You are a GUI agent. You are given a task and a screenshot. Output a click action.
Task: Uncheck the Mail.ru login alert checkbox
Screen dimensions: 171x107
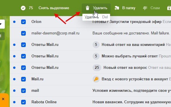[23, 79]
